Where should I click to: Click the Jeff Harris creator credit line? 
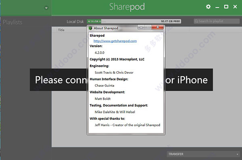click(x=127, y=125)
